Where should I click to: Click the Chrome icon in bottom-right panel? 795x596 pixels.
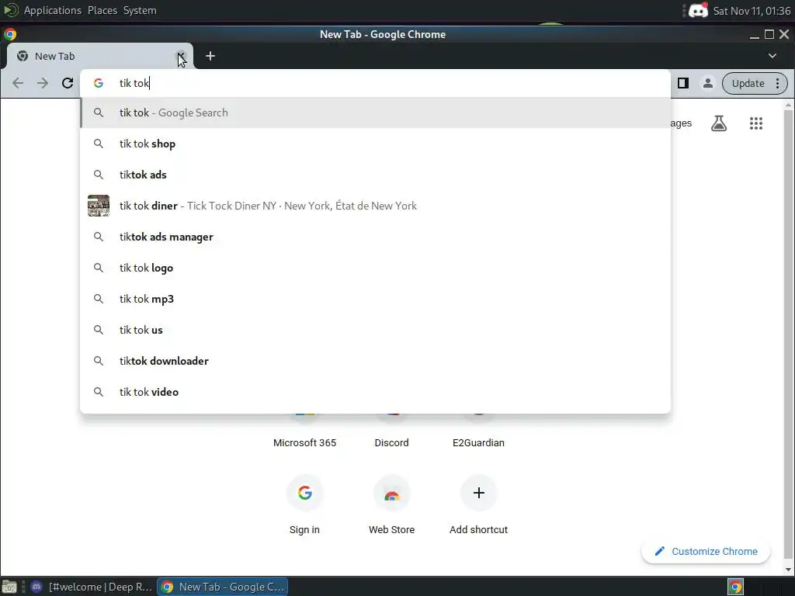click(x=736, y=587)
